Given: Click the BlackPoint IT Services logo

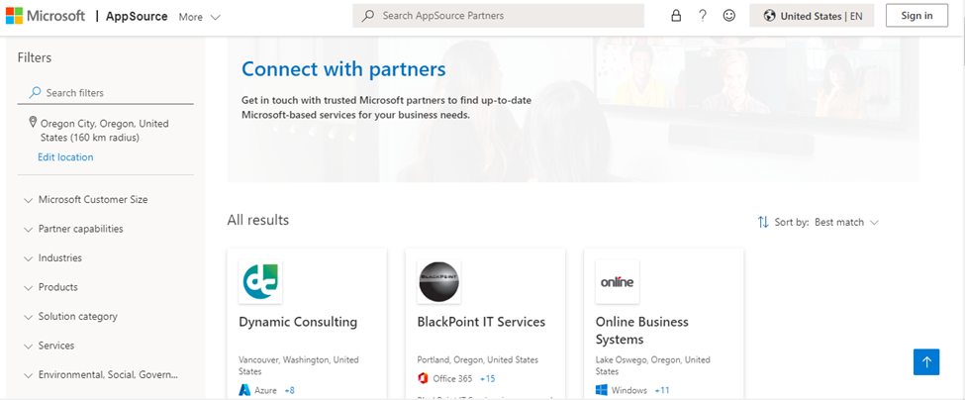Looking at the screenshot, I should [438, 282].
